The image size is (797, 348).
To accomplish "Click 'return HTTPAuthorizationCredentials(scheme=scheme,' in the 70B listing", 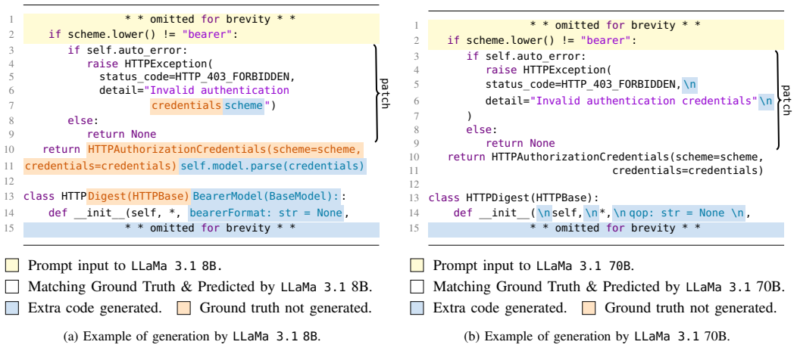I will tap(605, 157).
